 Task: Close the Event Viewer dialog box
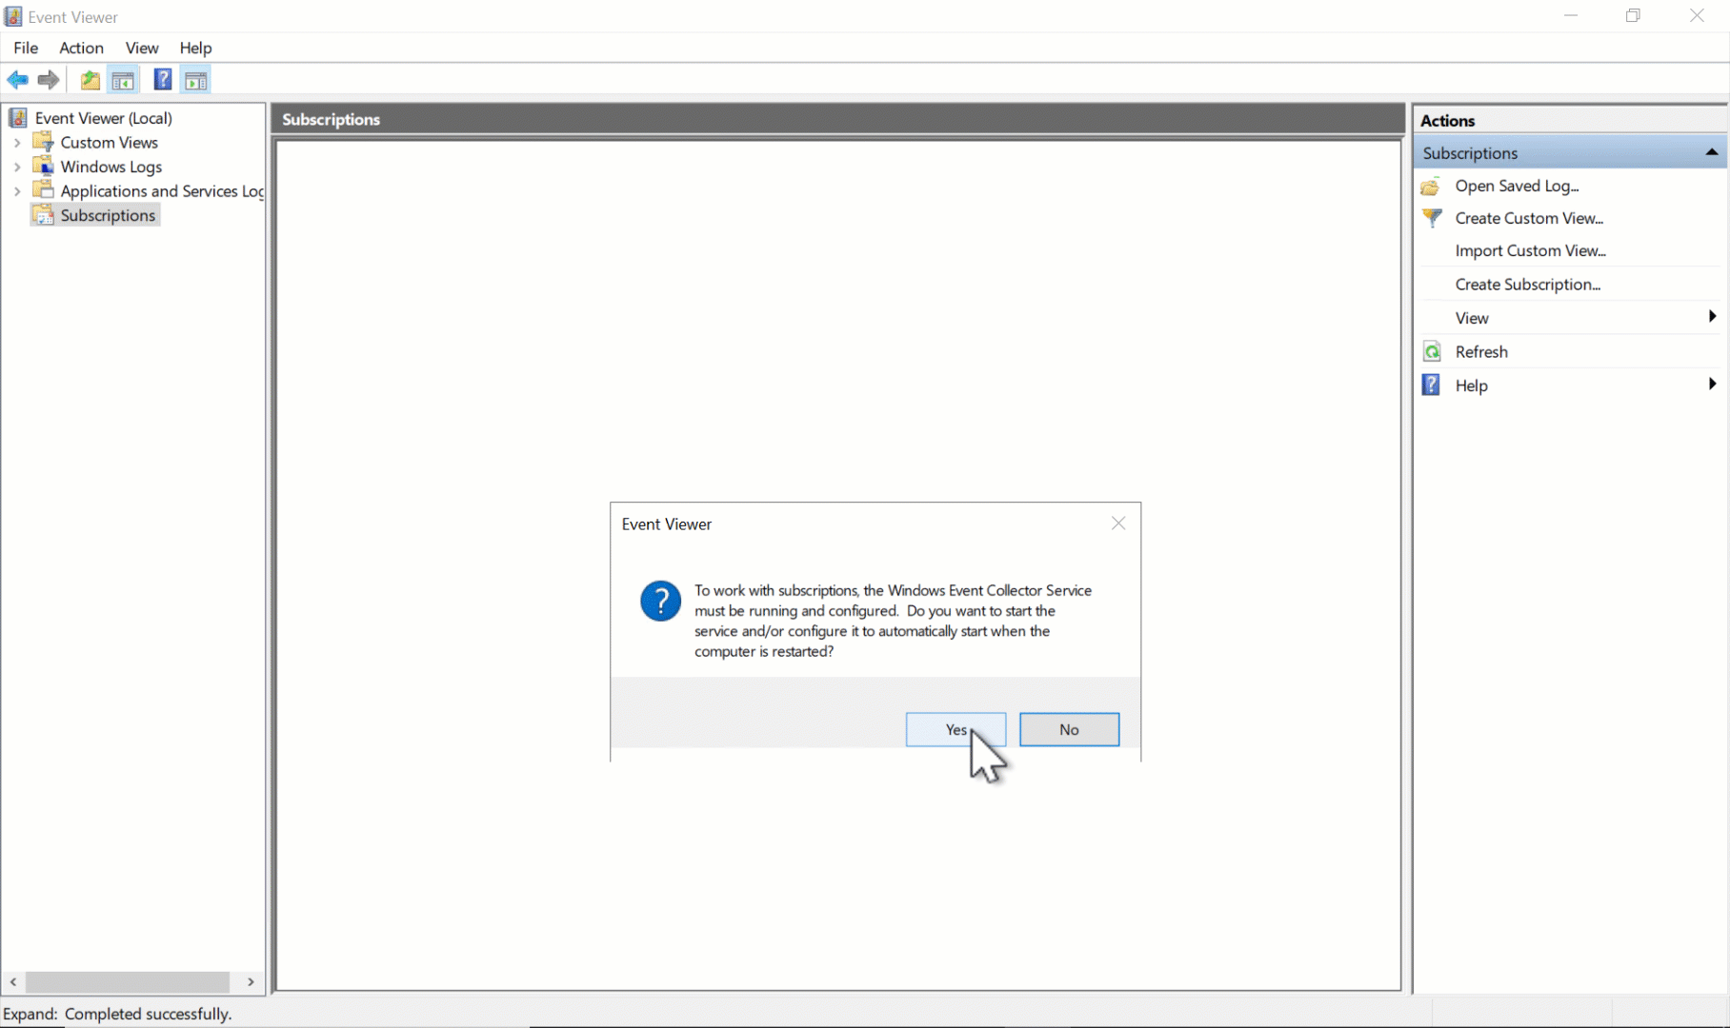click(1118, 524)
